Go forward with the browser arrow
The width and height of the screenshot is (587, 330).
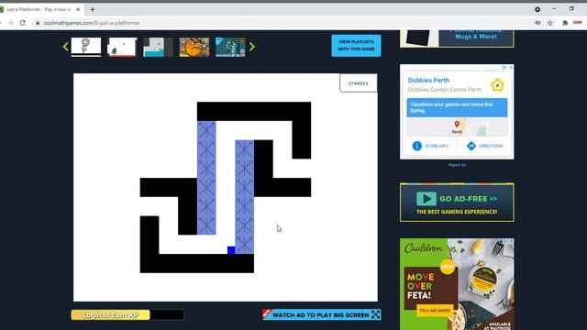(10, 23)
